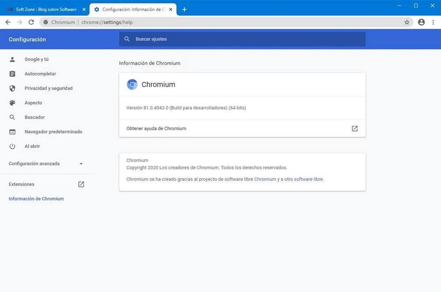
Task: Click the Información de Chromium page heading
Action: click(149, 63)
